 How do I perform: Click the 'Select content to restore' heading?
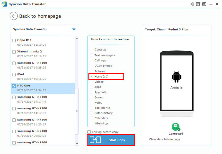pyautogui.click(x=110, y=39)
